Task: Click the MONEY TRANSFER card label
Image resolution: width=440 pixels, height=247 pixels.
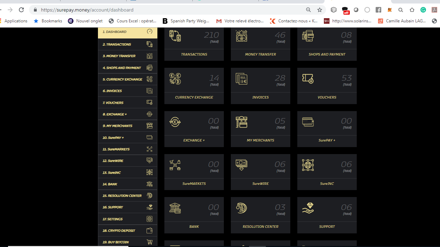Action: [261, 55]
